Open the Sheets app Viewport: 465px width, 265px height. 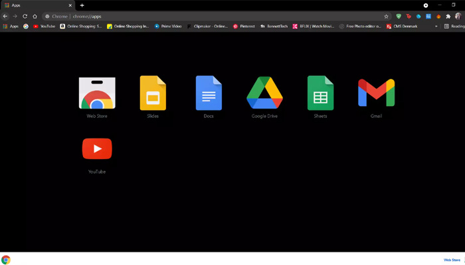coord(320,97)
